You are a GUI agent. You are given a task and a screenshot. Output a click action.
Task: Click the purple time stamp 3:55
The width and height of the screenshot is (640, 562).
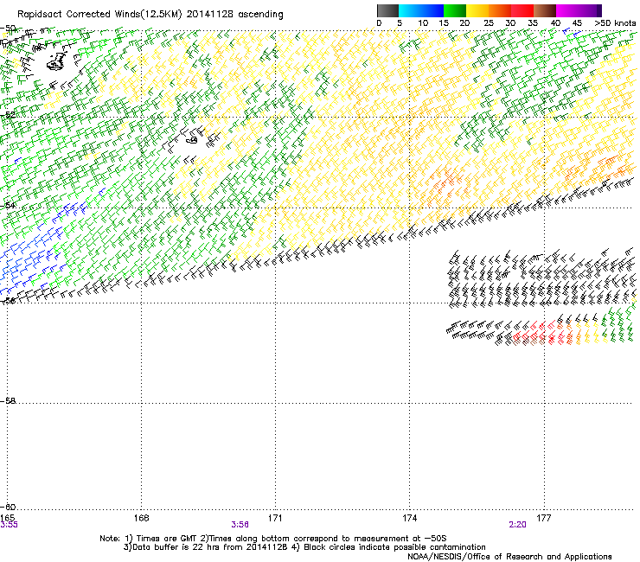coord(9,525)
